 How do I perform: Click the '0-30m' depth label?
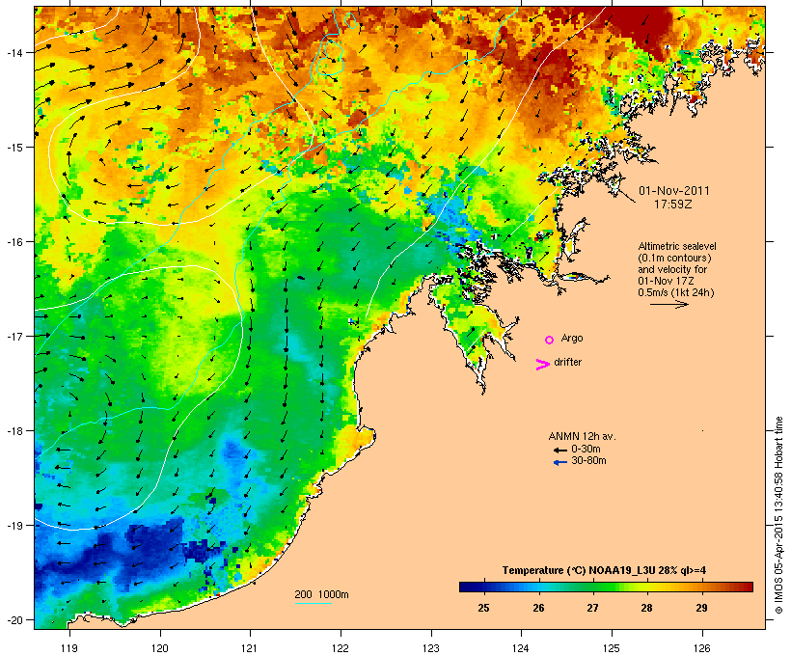point(586,450)
